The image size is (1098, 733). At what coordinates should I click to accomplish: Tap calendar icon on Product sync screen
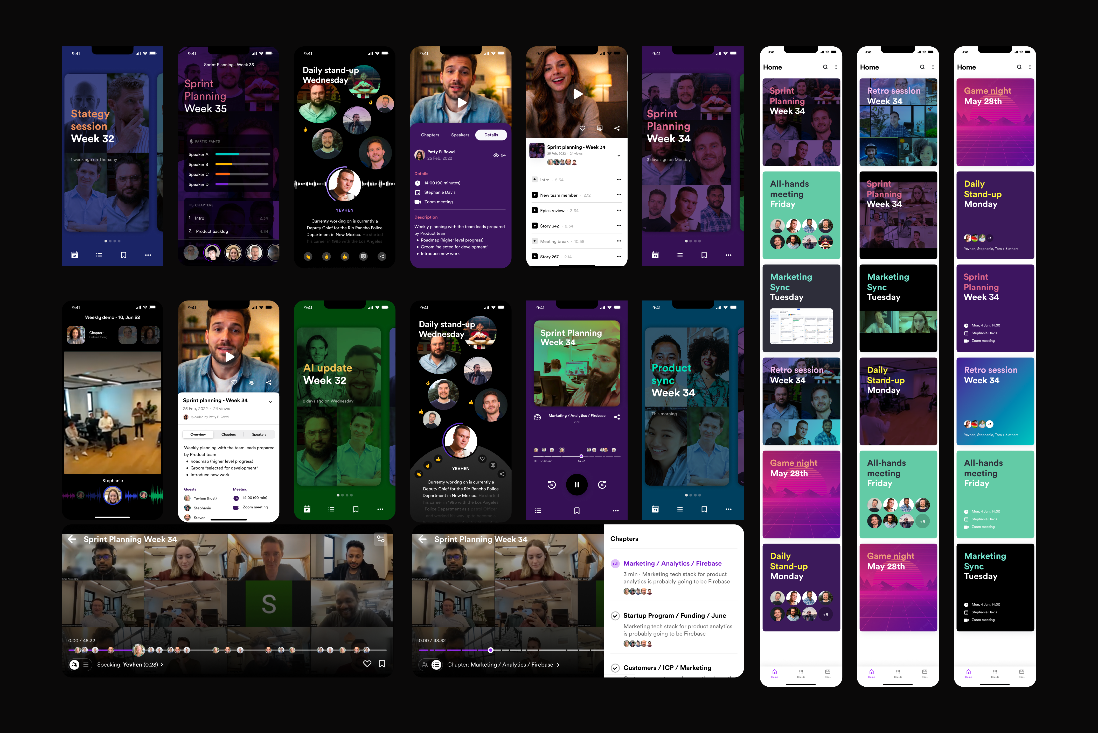click(x=655, y=509)
